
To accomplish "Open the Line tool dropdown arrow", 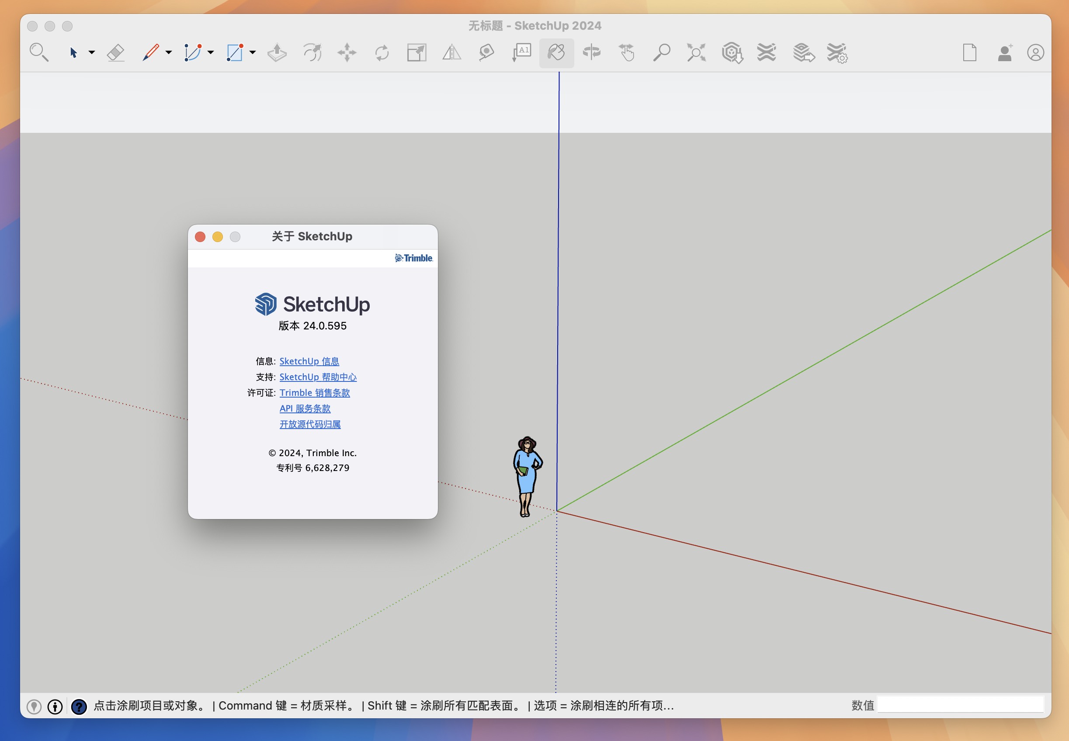I will coord(169,52).
